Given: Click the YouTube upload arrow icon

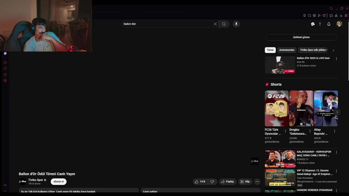Looking at the screenshot, I should pyautogui.click(x=320, y=24).
